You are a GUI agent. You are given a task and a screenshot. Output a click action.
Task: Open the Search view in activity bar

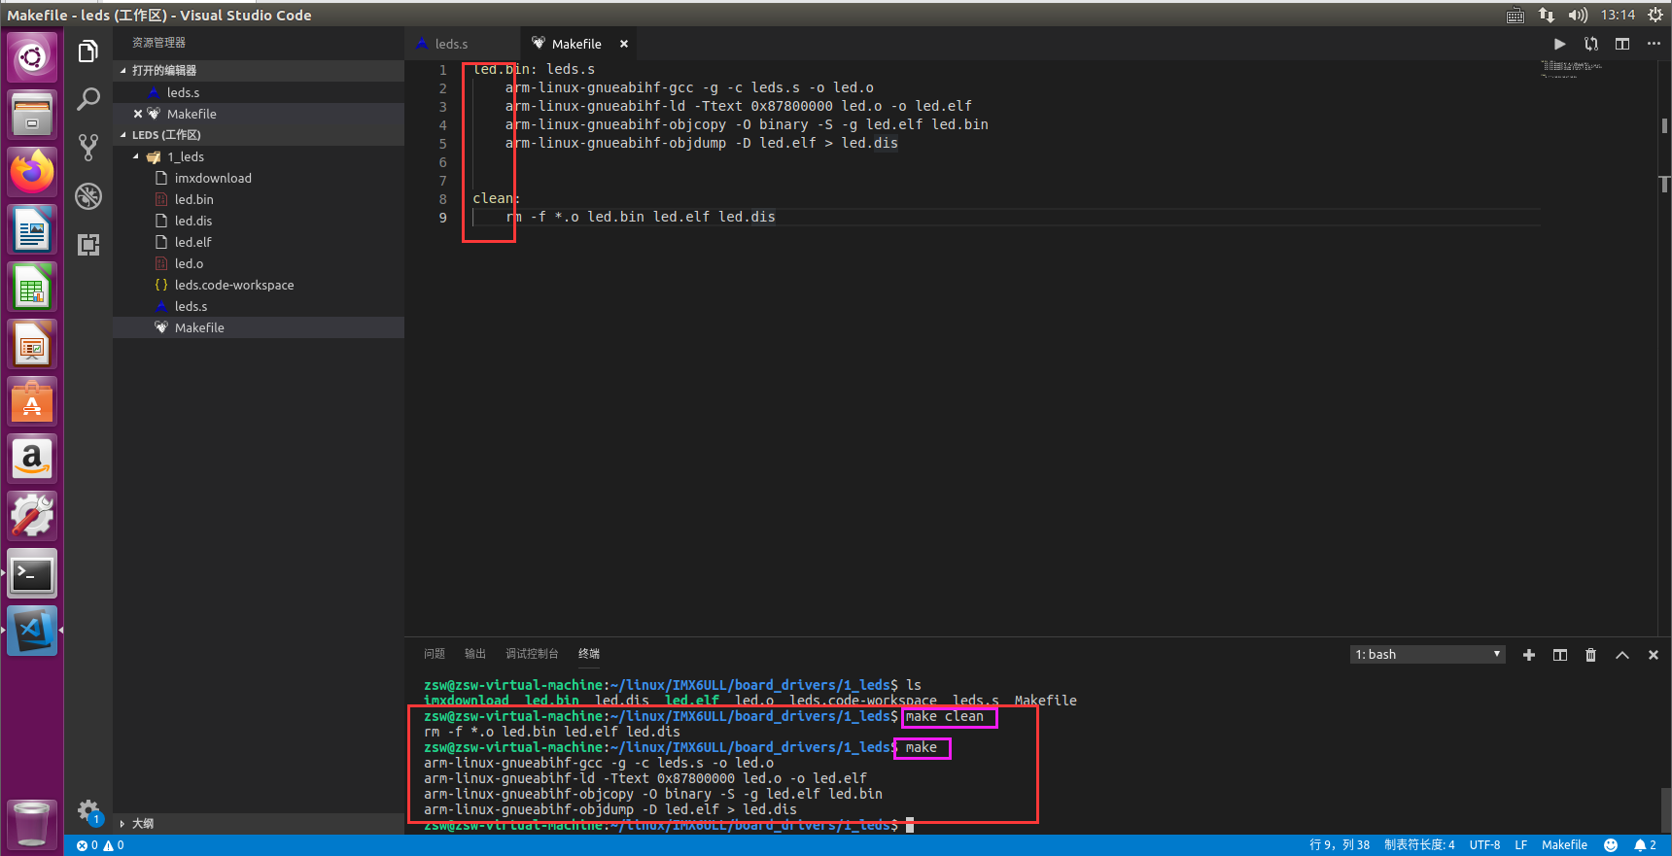pos(88,99)
